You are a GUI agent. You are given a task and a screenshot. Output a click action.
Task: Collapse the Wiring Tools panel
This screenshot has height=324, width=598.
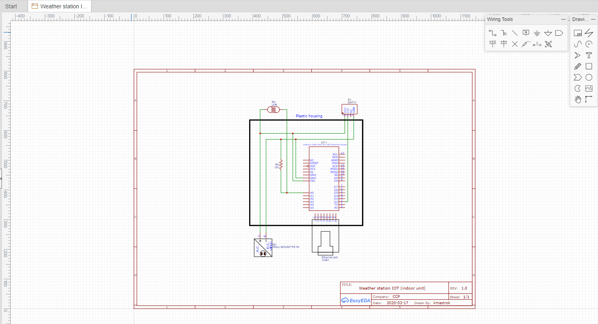pyautogui.click(x=564, y=19)
